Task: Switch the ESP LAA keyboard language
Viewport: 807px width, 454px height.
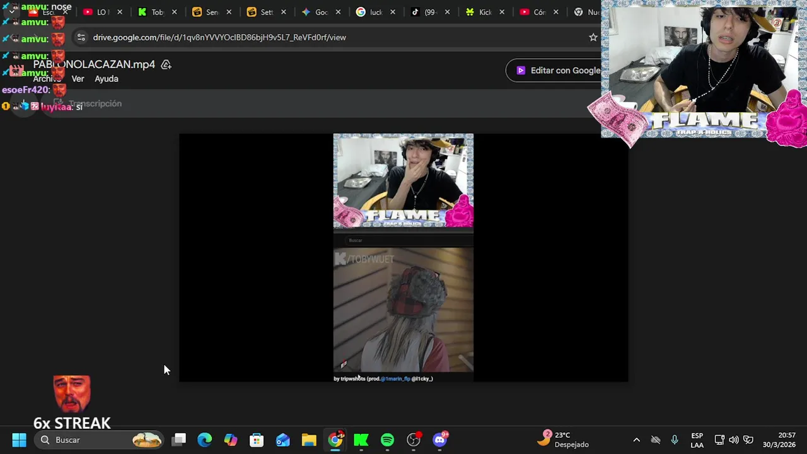Action: [x=697, y=440]
